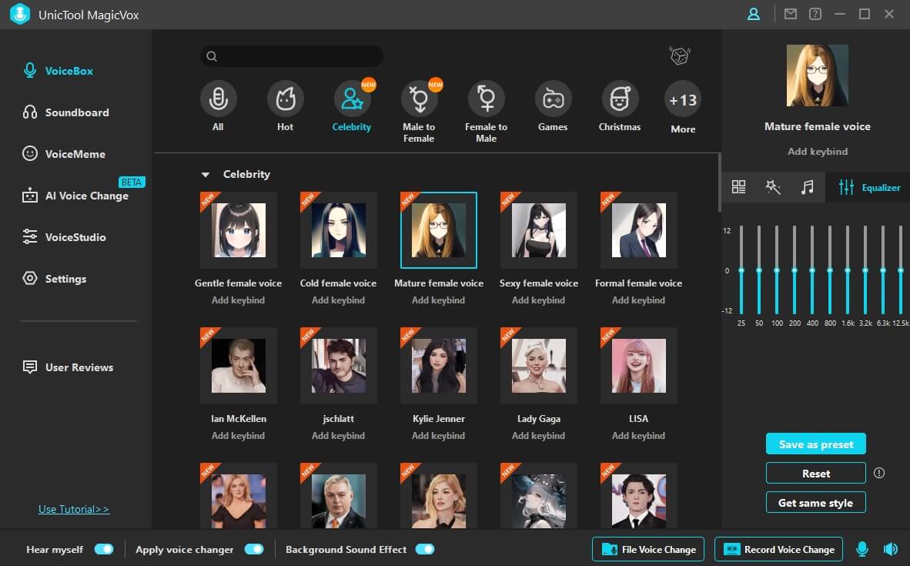This screenshot has width=910, height=566.
Task: Toggle the Hear myself switch
Action: [104, 549]
